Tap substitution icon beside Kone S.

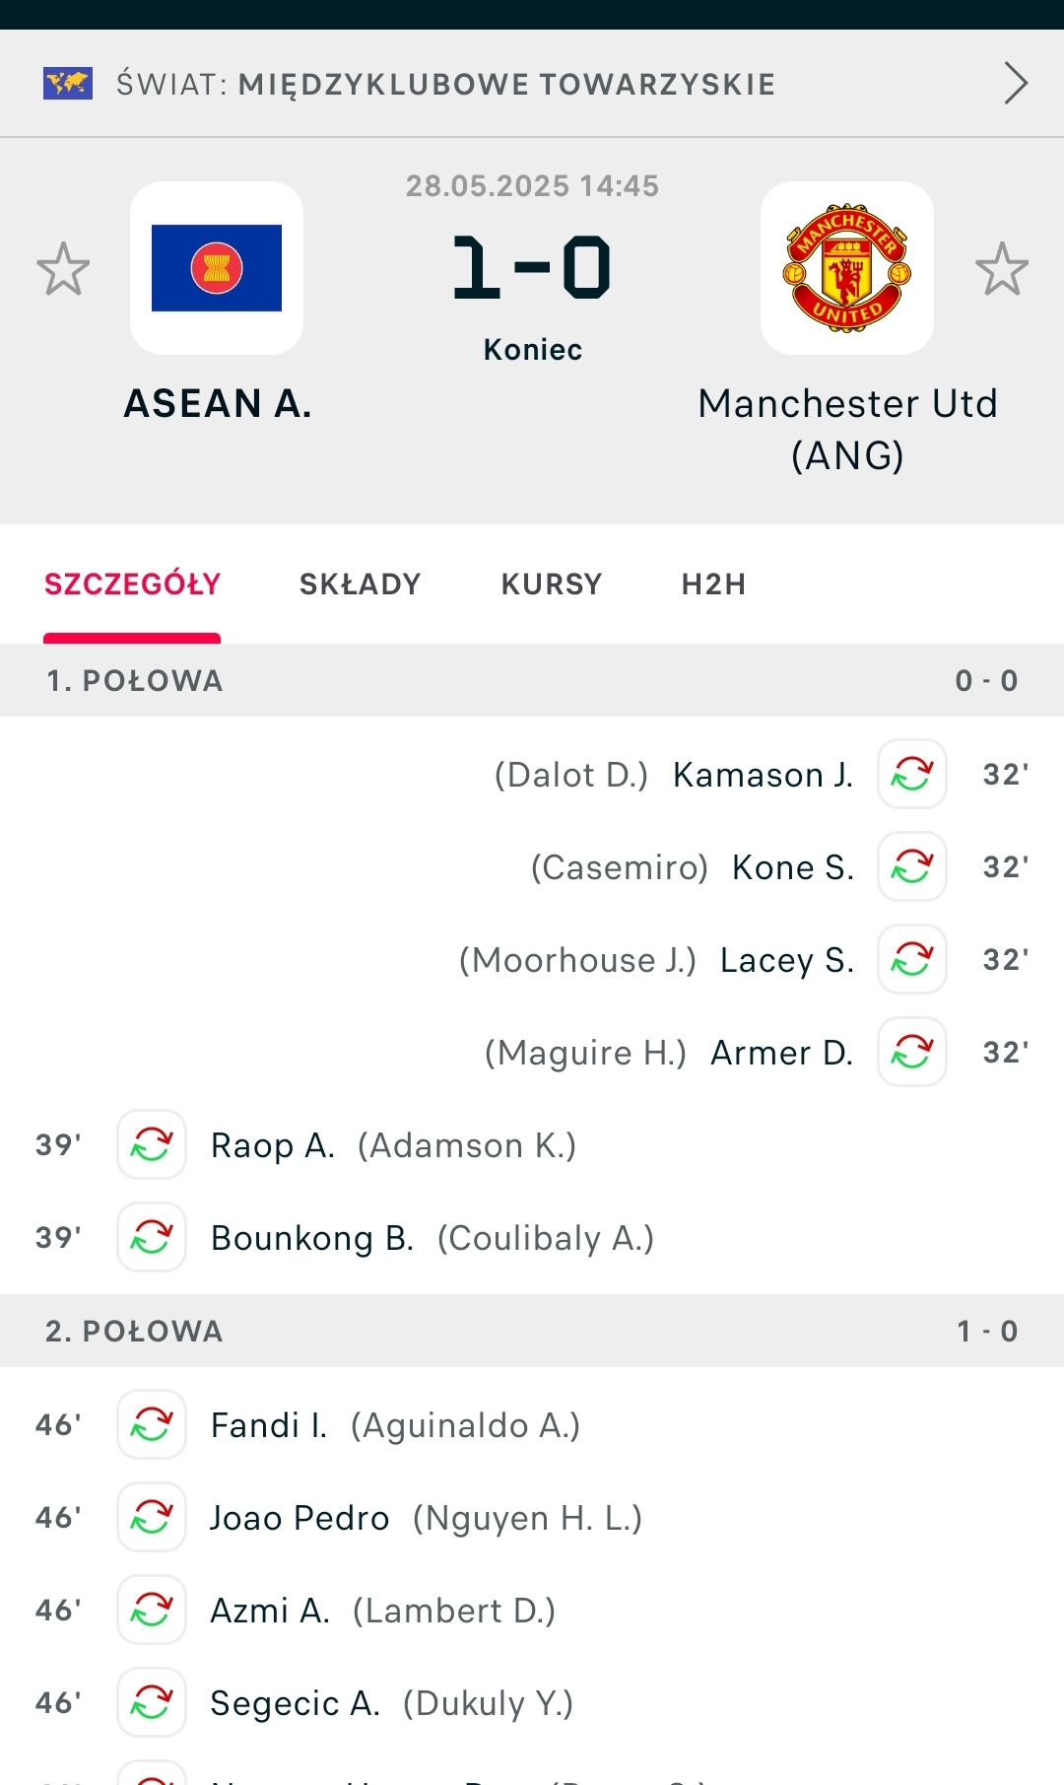pos(912,866)
